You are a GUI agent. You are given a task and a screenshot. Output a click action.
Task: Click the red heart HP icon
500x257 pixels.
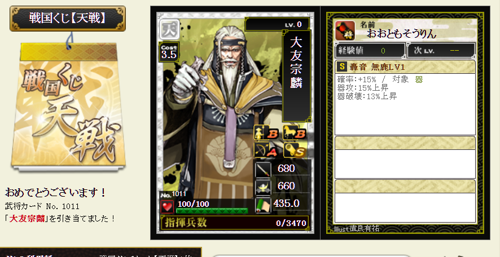167,207
